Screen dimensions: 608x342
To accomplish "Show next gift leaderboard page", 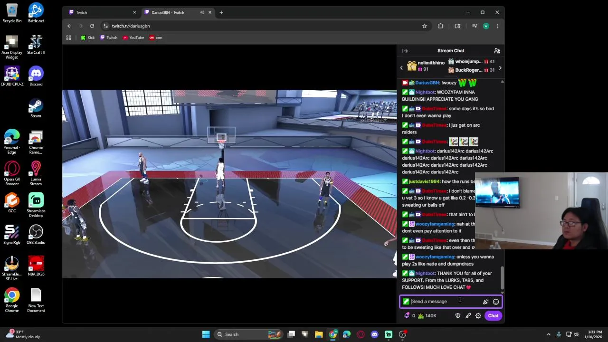I will 500,68.
